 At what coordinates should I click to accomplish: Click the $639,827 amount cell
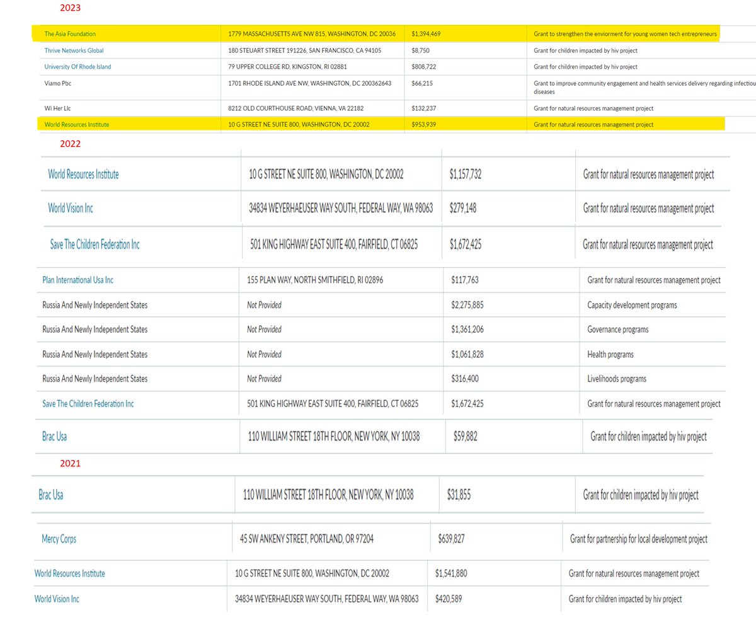(x=452, y=539)
